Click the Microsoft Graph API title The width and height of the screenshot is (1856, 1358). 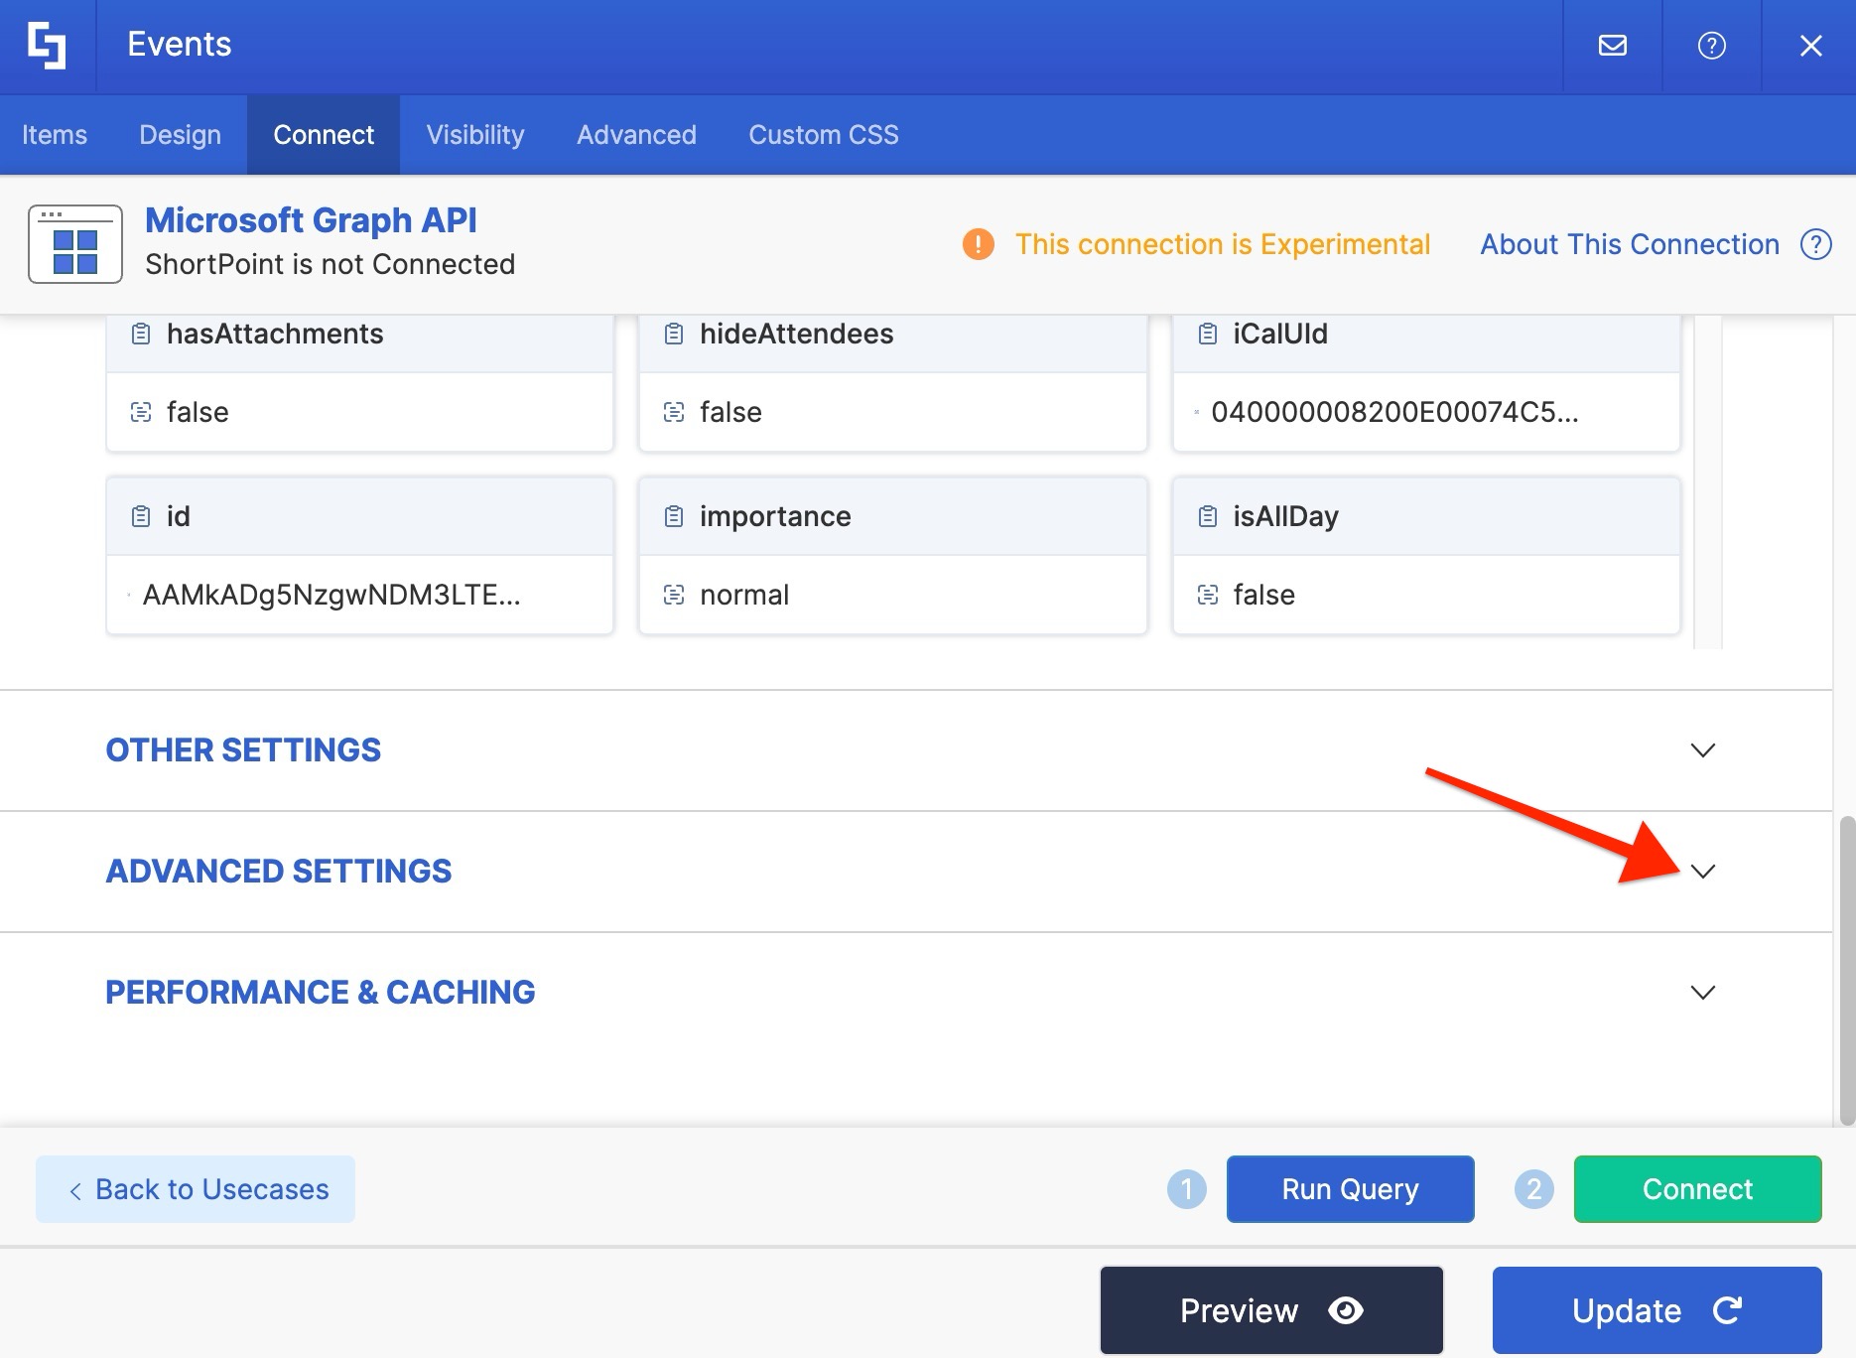[x=311, y=220]
